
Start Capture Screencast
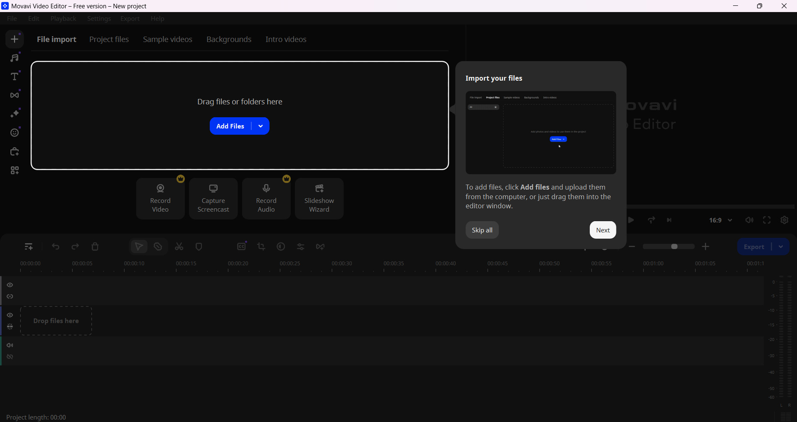pos(213,199)
